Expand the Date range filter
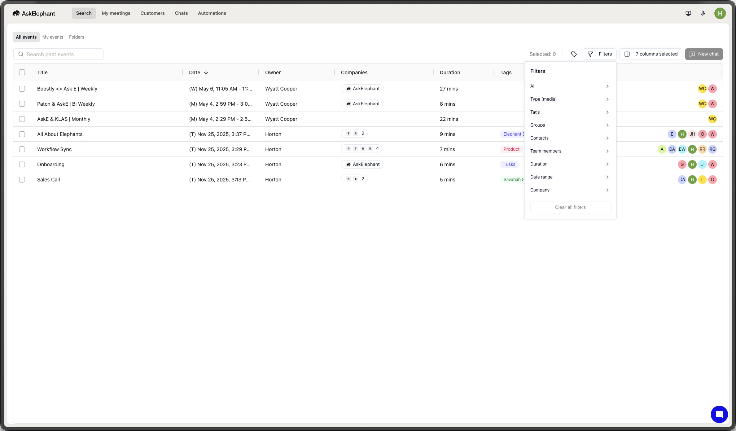736x431 pixels. point(570,177)
